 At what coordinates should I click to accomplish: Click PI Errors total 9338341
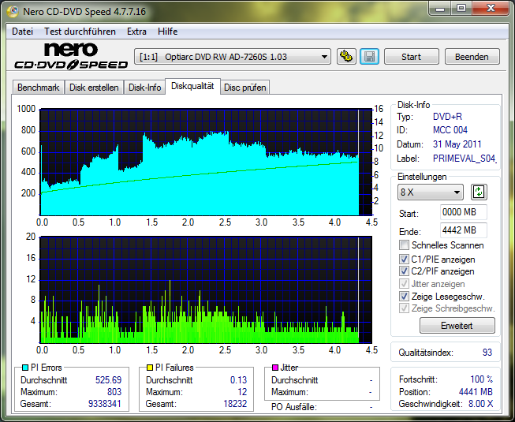pyautogui.click(x=105, y=403)
